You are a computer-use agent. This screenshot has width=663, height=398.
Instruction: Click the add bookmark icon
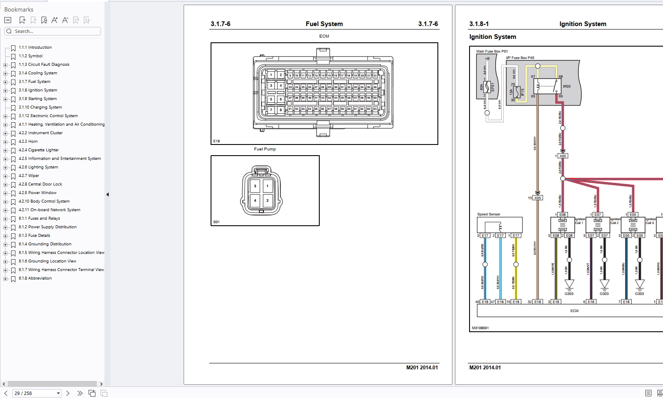(22, 20)
